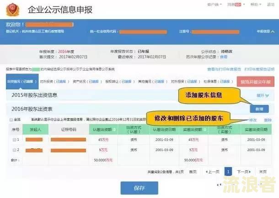Switch to the 股权转让 tab
279x198 pixels.
[x=120, y=81]
